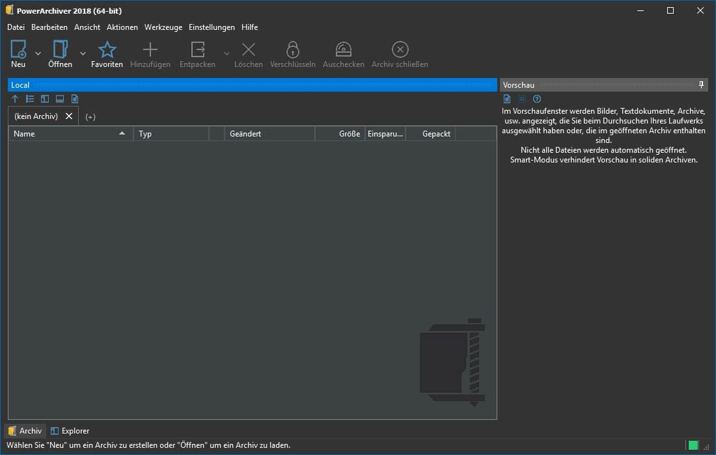Click the green status indicator in status bar
This screenshot has height=455, width=716.
(693, 445)
